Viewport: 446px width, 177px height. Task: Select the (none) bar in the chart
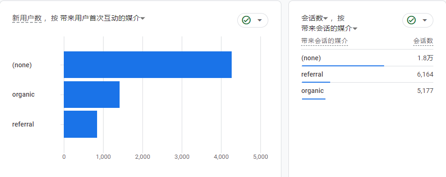pyautogui.click(x=148, y=64)
